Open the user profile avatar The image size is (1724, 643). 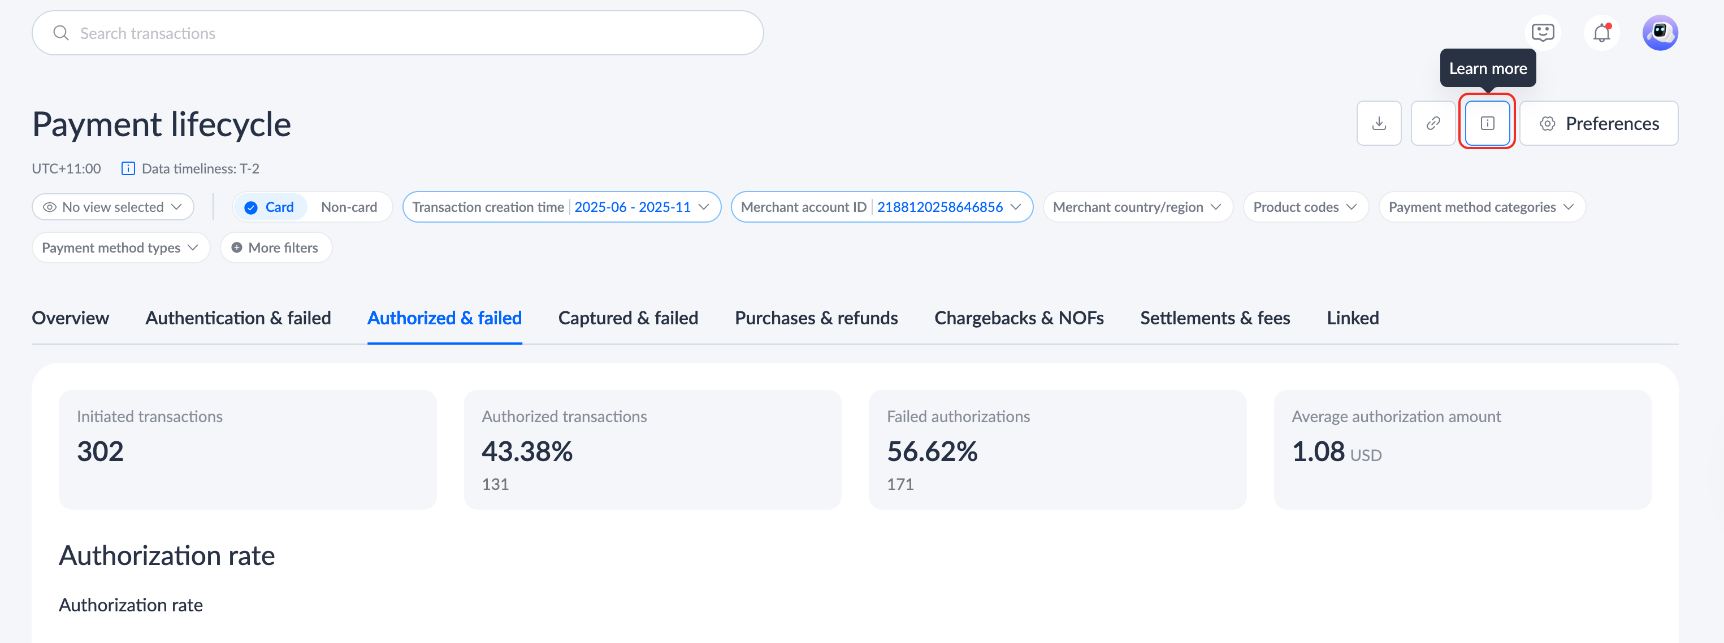[1660, 32]
